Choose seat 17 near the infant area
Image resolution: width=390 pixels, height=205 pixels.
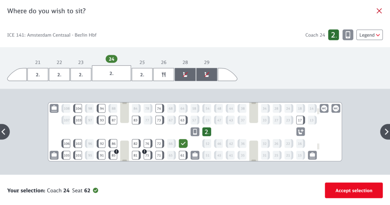pos(300,120)
